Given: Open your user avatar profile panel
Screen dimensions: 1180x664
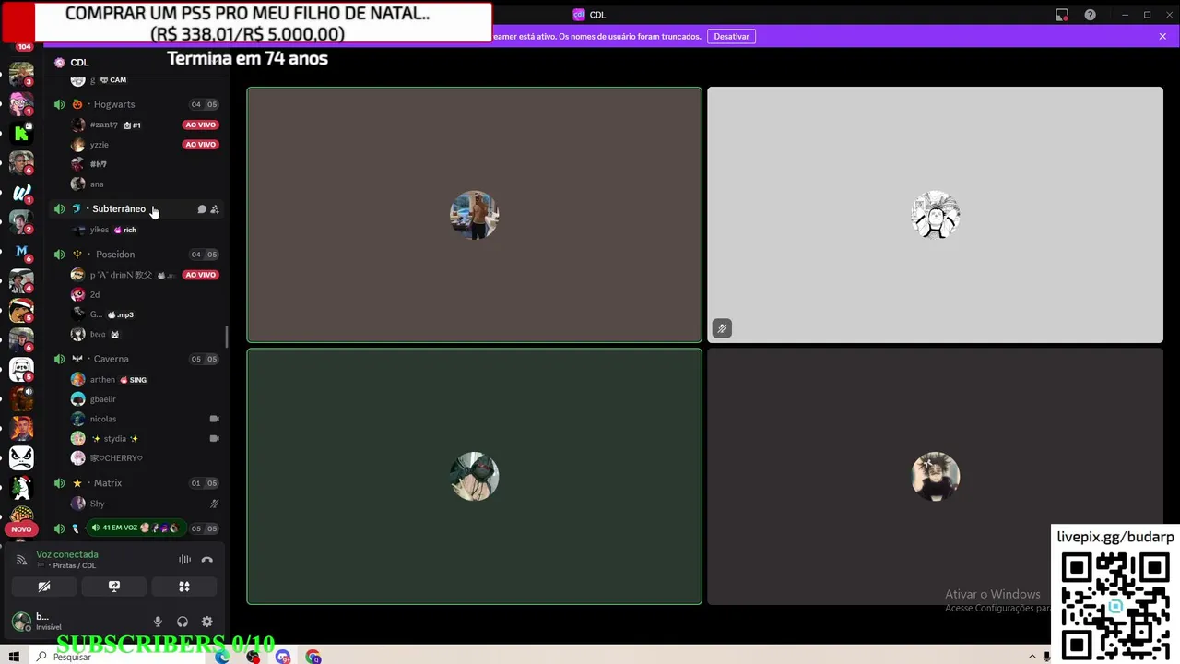Looking at the screenshot, I should [x=21, y=622].
